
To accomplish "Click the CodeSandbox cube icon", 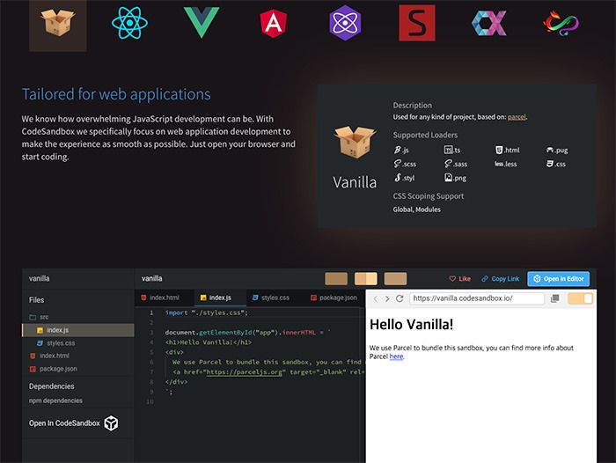I will 111,423.
